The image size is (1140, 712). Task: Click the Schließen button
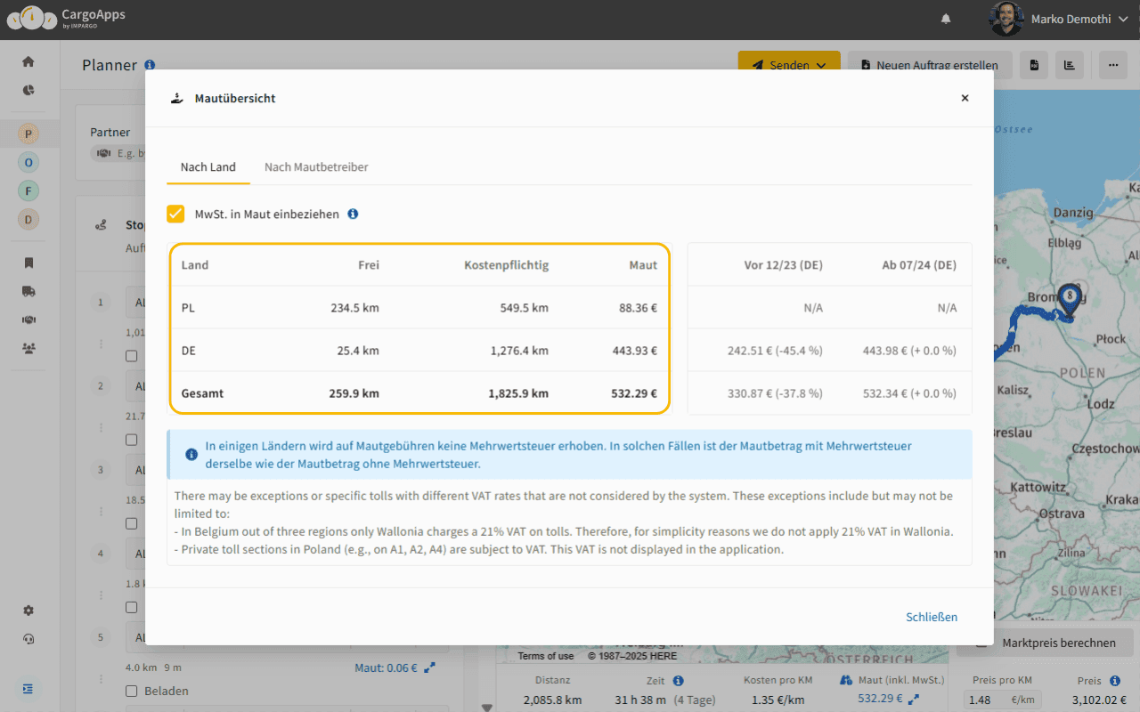[x=932, y=617]
